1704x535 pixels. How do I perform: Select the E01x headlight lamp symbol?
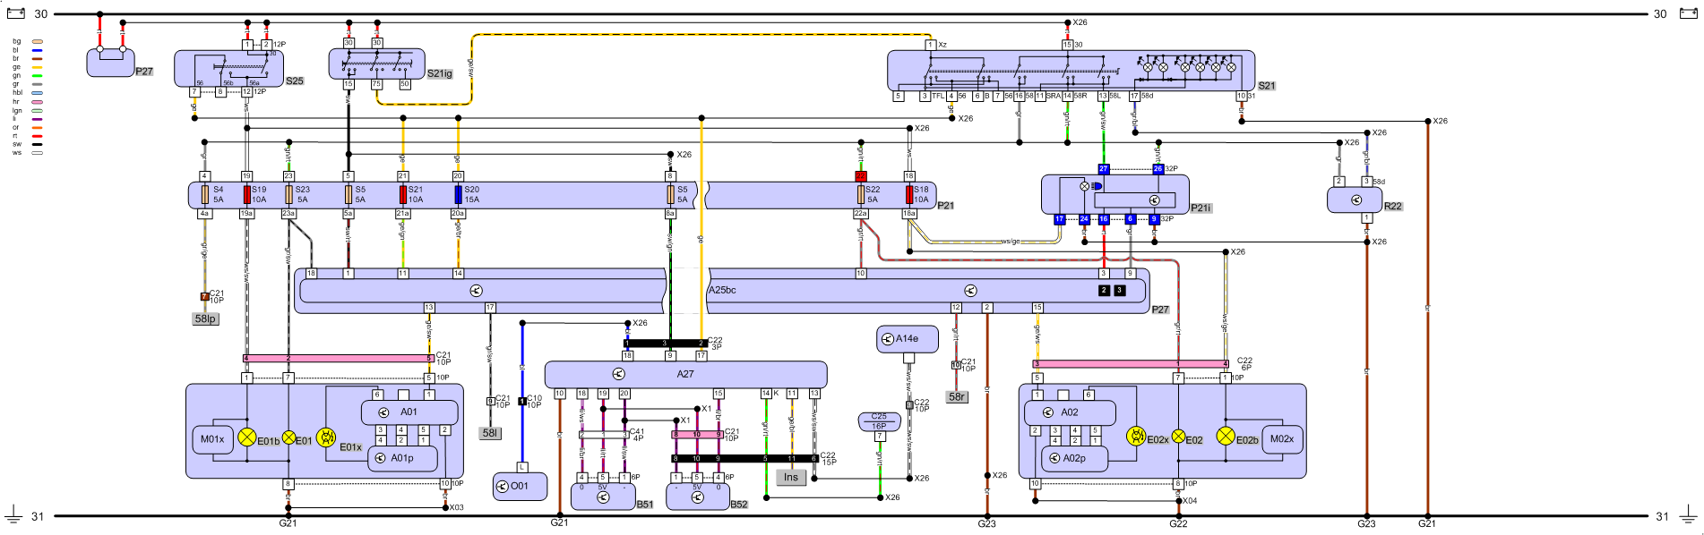[327, 437]
